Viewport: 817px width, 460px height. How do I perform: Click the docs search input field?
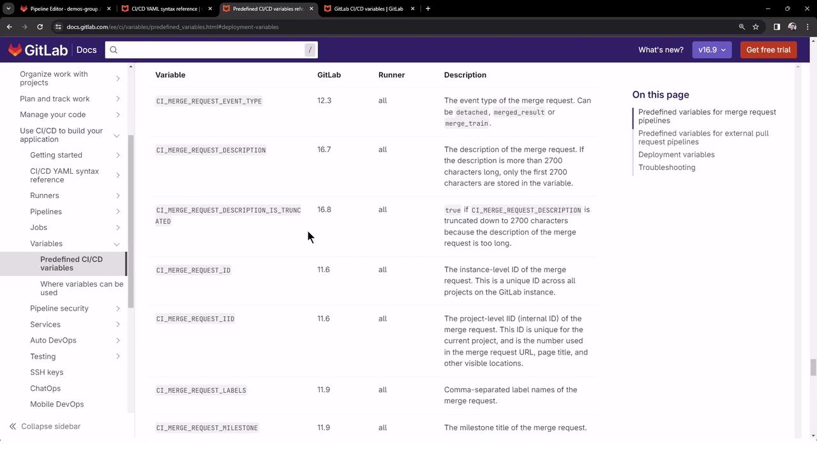(211, 50)
